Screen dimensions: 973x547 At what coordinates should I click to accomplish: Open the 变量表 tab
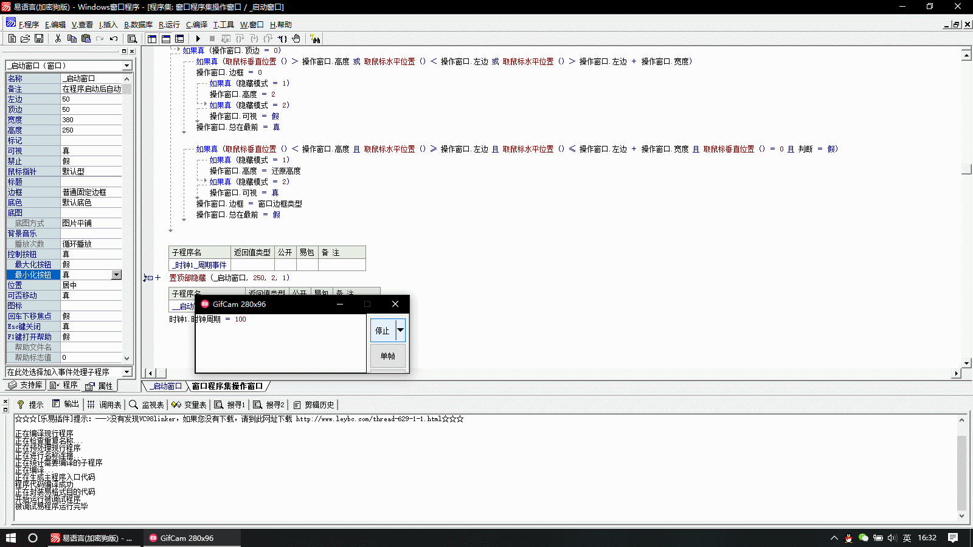[189, 404]
